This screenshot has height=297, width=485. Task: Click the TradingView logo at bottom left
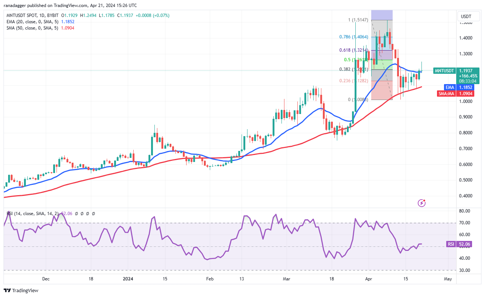21,290
